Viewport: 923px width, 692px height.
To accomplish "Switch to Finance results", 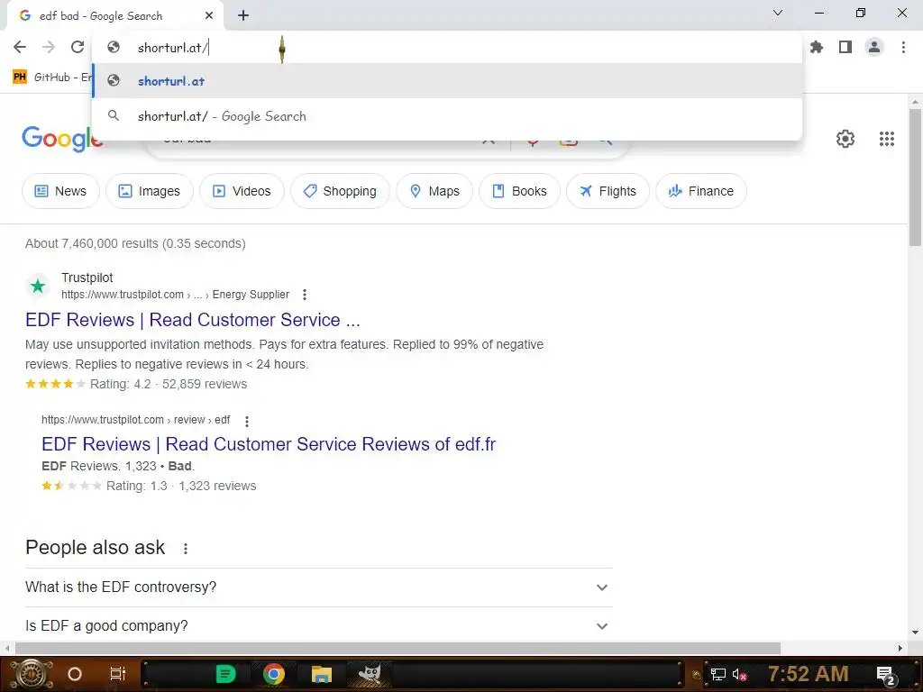I will (x=700, y=191).
